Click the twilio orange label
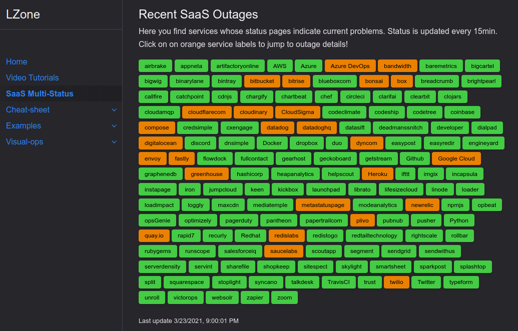The width and height of the screenshot is (518, 331). click(396, 282)
